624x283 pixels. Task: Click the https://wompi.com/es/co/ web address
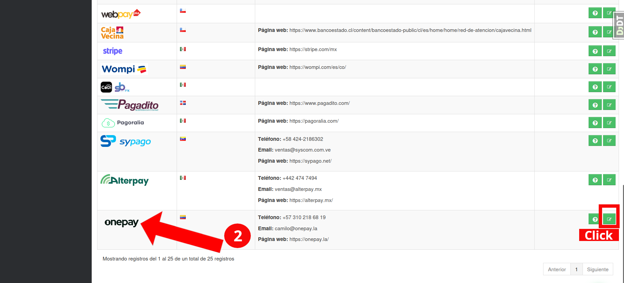tap(318, 67)
